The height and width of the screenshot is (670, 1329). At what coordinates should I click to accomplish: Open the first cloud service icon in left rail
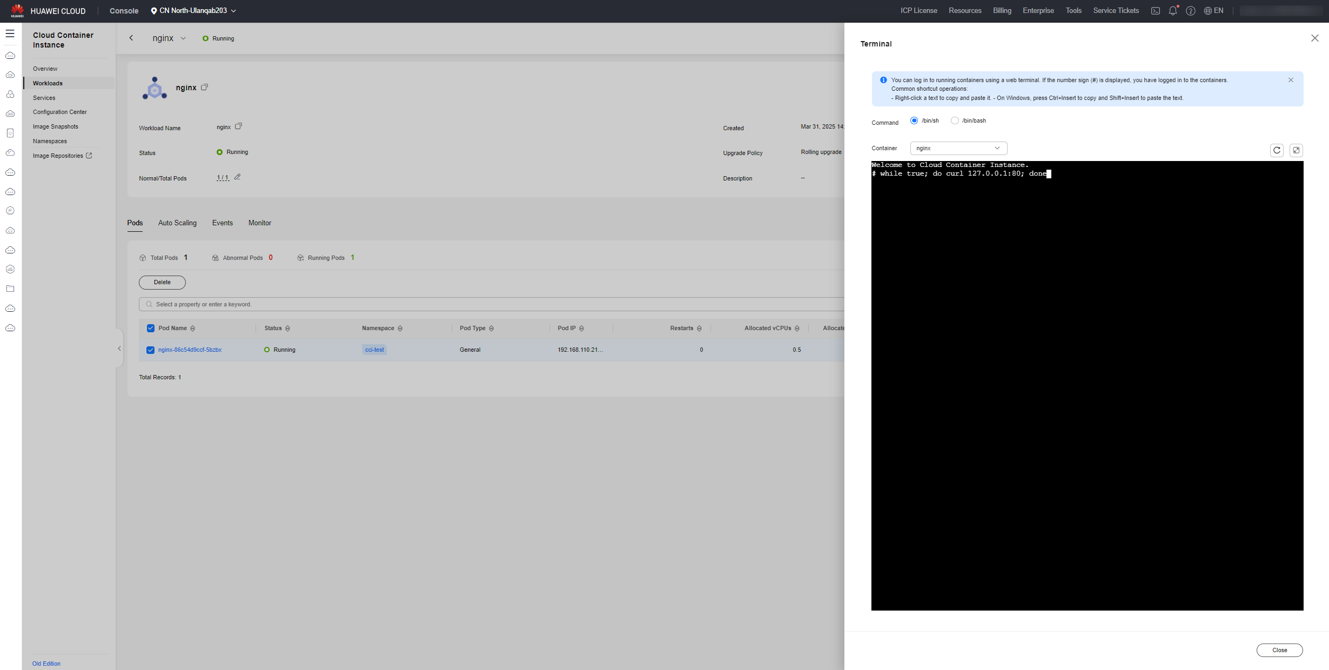coord(10,56)
